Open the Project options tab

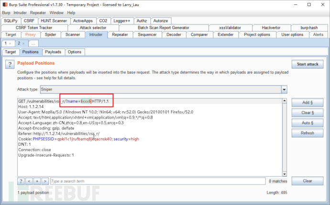point(257,35)
